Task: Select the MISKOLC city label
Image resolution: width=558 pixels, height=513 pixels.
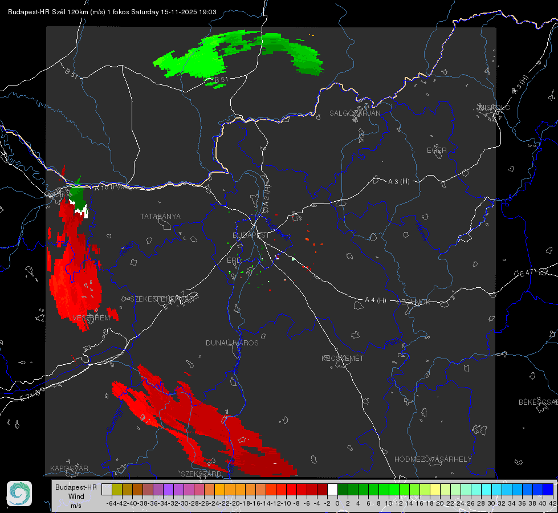Action: [494, 107]
